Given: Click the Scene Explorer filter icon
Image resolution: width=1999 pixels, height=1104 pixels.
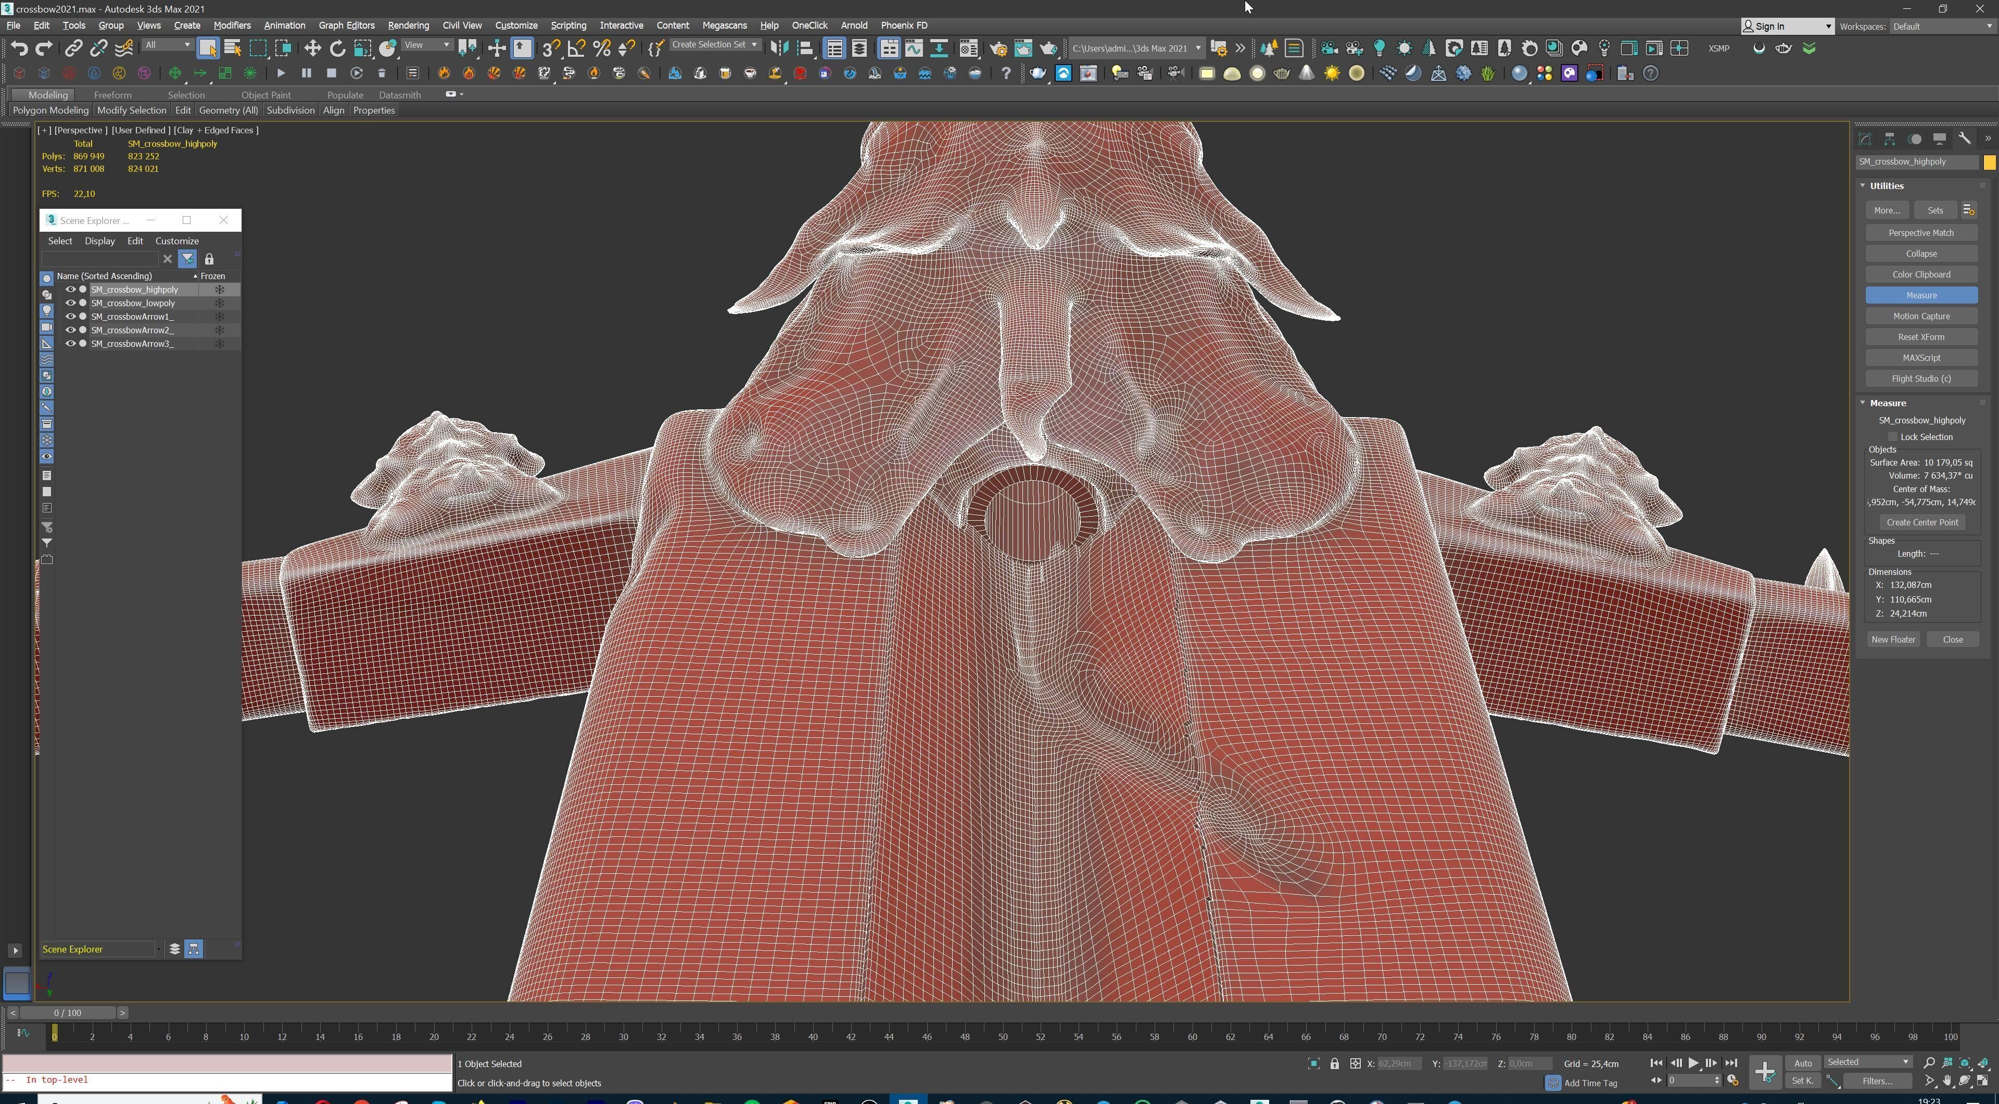Looking at the screenshot, I should tap(188, 258).
